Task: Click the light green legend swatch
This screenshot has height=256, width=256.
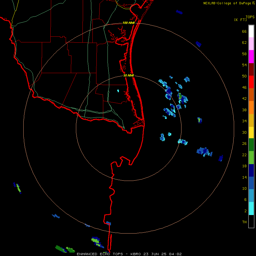Action: (251, 158)
